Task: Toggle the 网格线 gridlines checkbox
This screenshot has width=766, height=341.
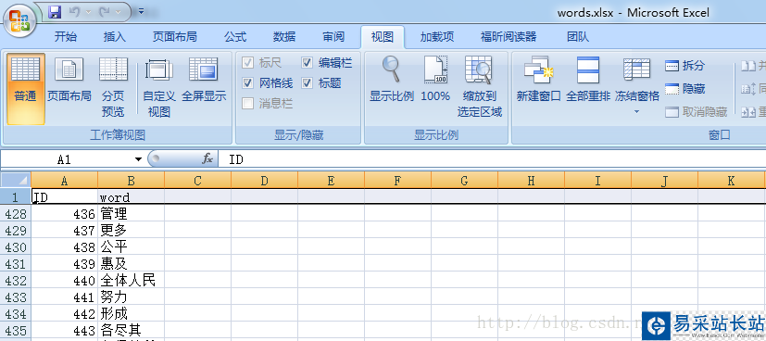Action: (247, 83)
